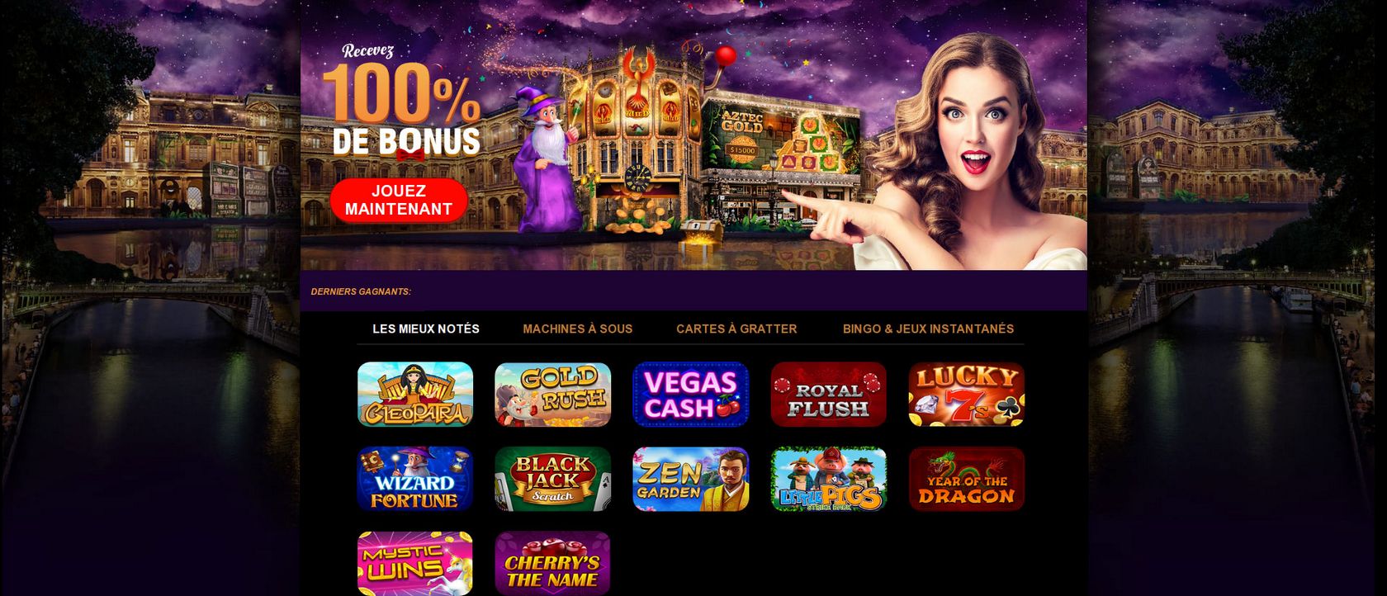
Task: Select the Royal Flush game icon
Action: click(828, 395)
